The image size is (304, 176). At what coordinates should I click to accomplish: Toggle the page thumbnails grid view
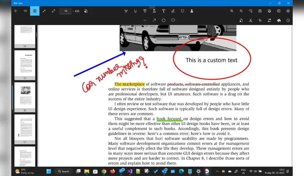click(35, 11)
